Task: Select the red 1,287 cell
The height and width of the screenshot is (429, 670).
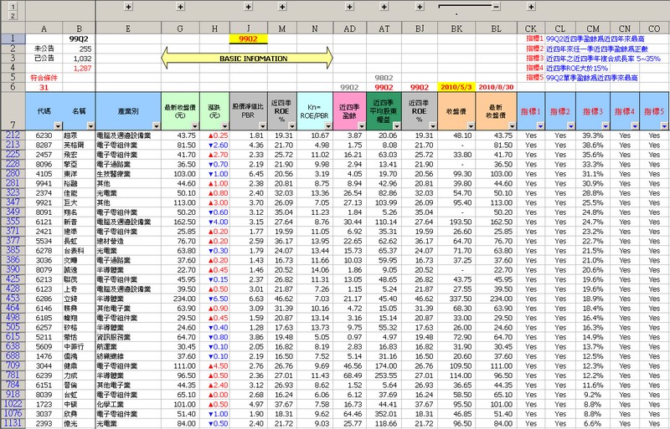Action: 79,68
